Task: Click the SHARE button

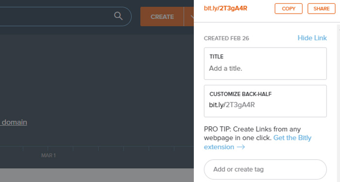Action: click(x=322, y=9)
